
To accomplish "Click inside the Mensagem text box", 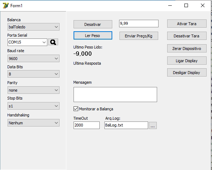I will [115, 95].
